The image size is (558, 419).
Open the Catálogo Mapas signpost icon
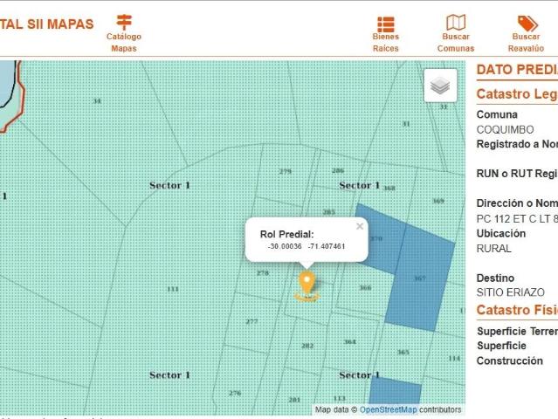point(124,22)
